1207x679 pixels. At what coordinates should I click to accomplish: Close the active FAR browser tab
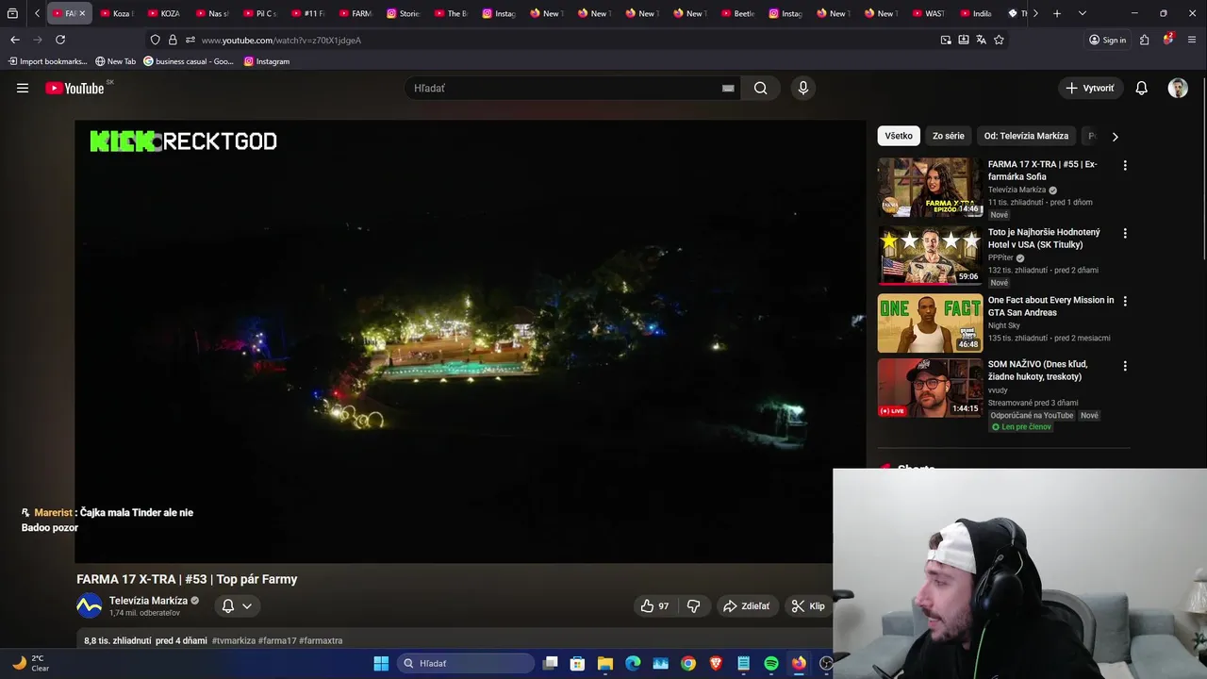(x=82, y=13)
